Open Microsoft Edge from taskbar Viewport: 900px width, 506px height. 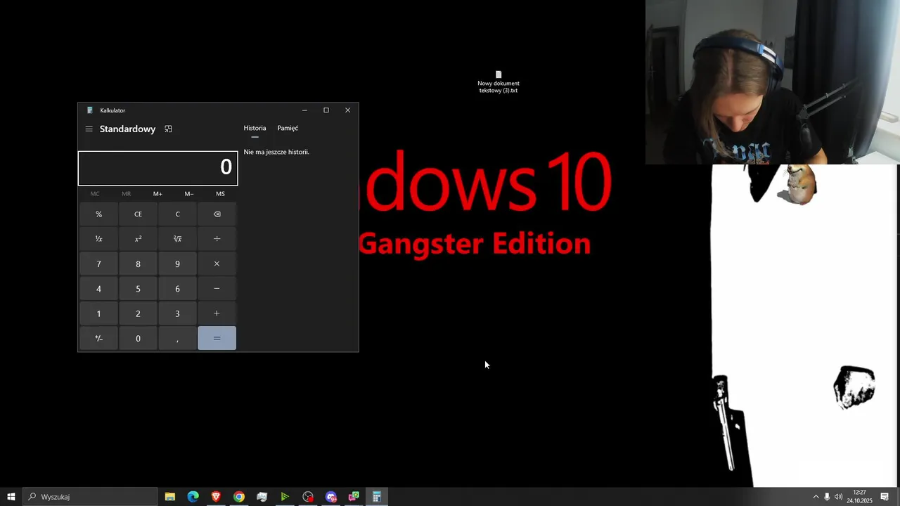[x=193, y=497]
